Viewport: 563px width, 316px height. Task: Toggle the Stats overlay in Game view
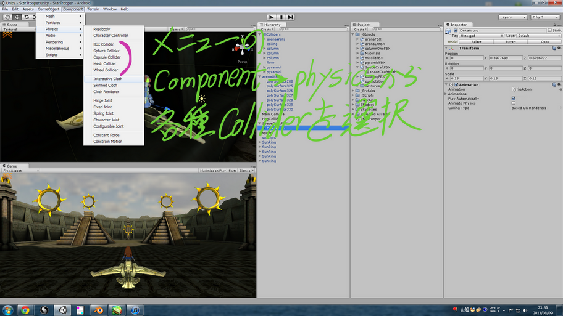[x=233, y=171]
